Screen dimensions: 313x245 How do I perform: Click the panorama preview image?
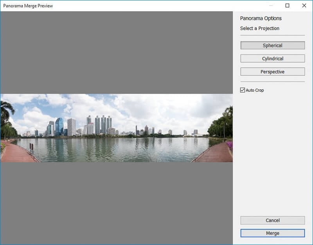point(116,128)
